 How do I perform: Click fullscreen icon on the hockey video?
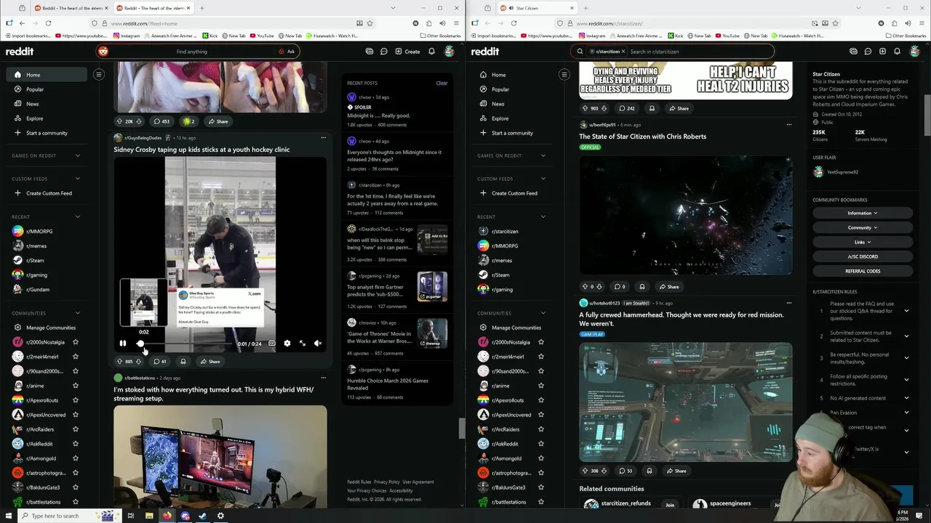pyautogui.click(x=303, y=344)
